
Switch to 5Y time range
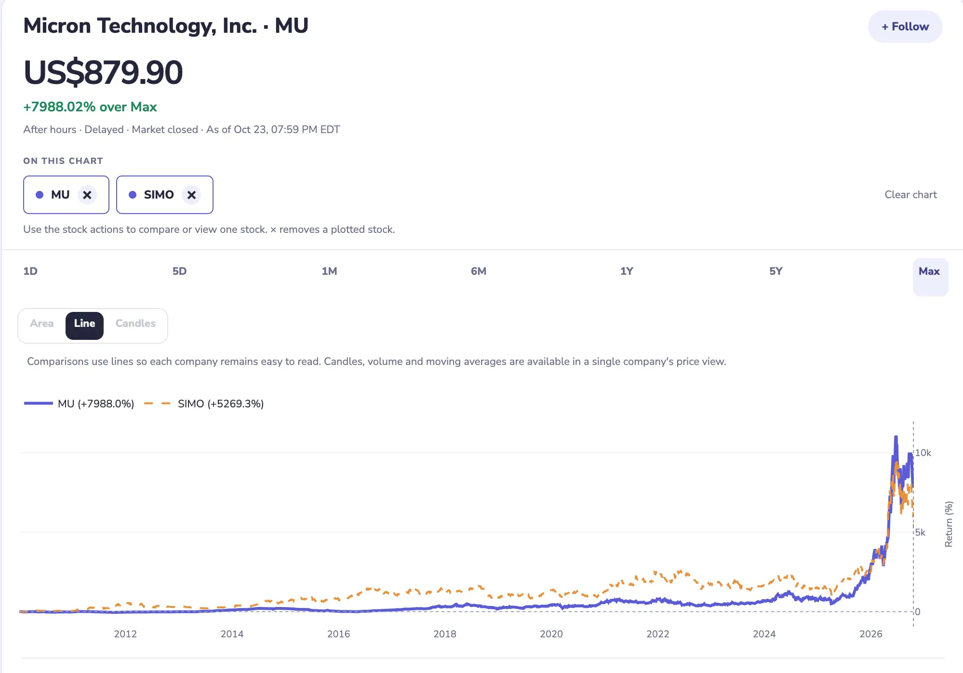[776, 271]
